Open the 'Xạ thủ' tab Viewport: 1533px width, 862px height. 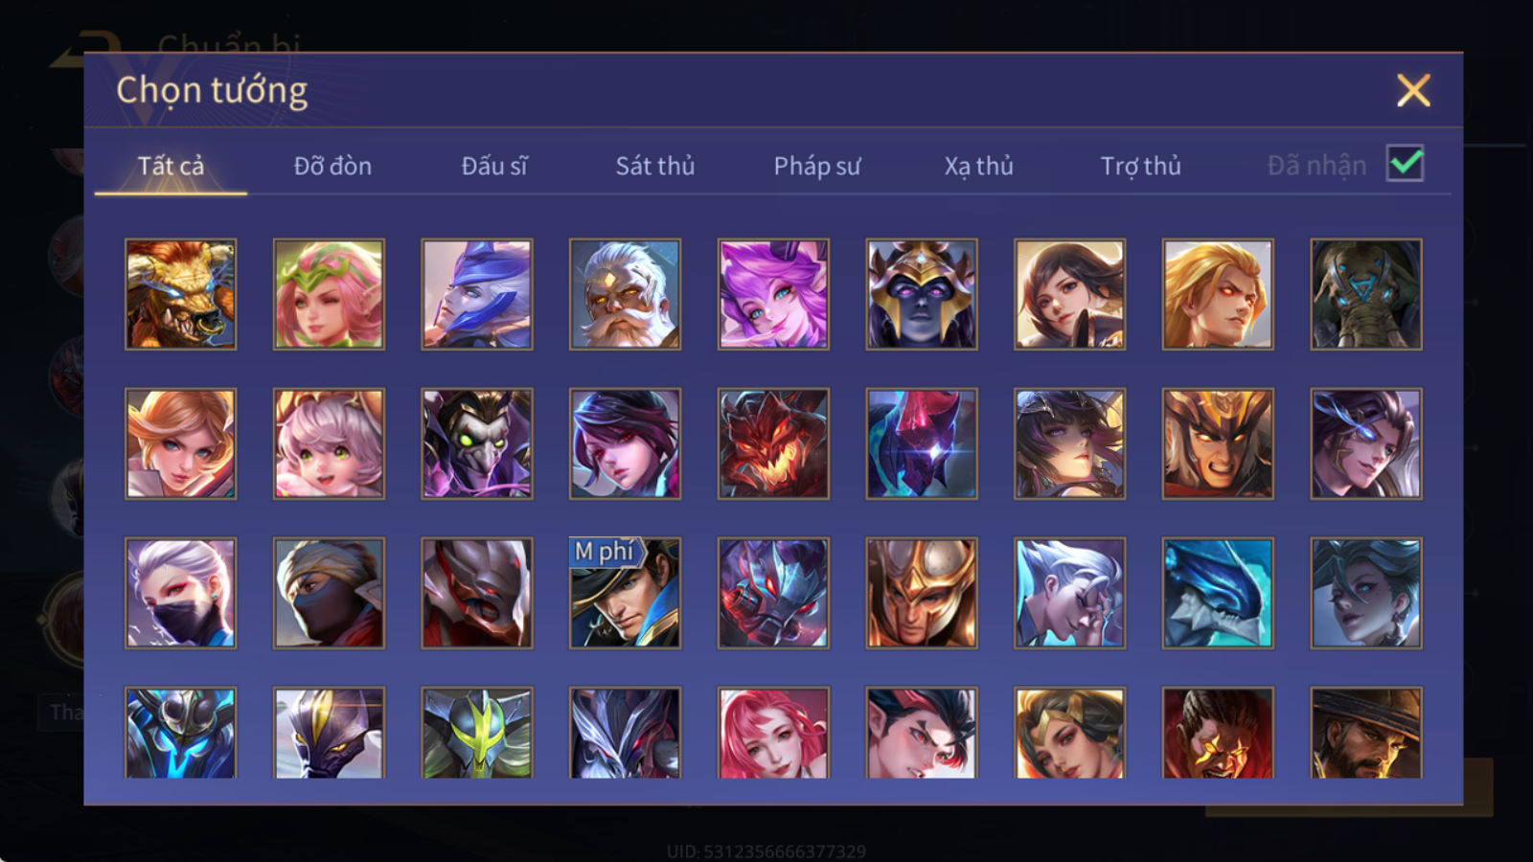tap(978, 166)
